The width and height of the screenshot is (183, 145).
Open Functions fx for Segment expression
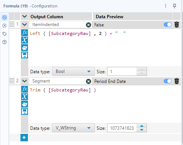(25, 89)
